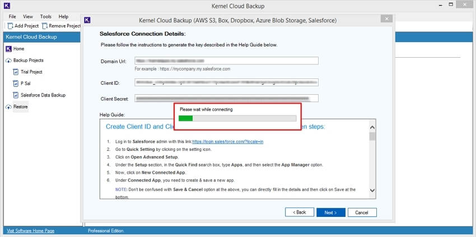Click the 'Professional Edition.' status text
Screen dimensions: 476x237
(106, 231)
